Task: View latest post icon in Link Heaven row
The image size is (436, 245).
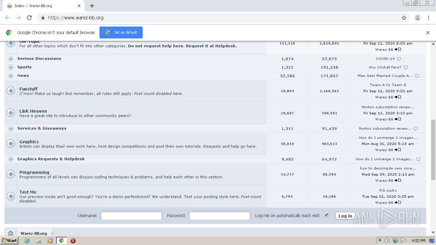Action: pyautogui.click(x=398, y=119)
